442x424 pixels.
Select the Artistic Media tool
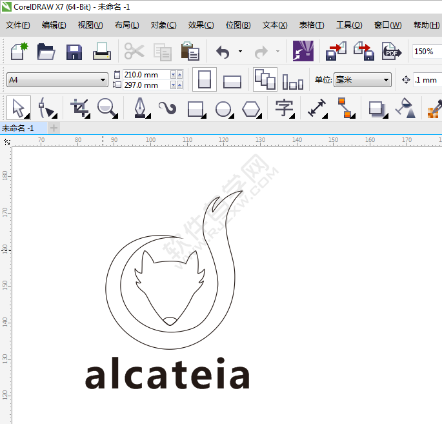pyautogui.click(x=167, y=108)
